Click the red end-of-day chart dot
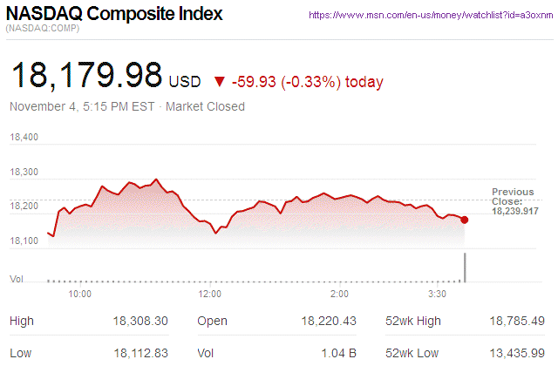558x366 pixels. pyautogui.click(x=465, y=220)
